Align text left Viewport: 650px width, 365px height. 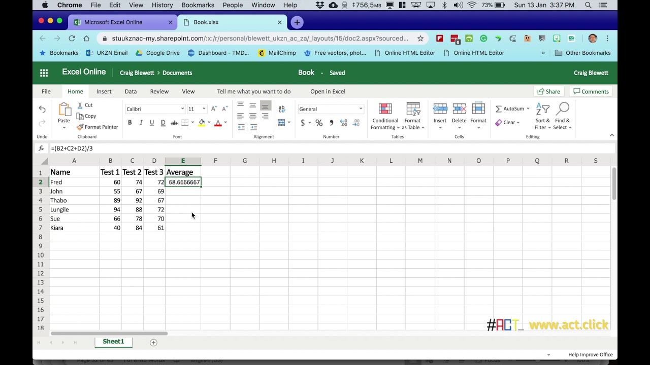[x=241, y=116]
